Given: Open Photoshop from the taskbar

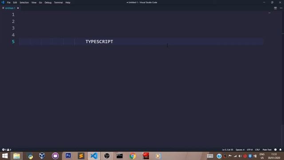Looking at the screenshot, I should 68,156.
